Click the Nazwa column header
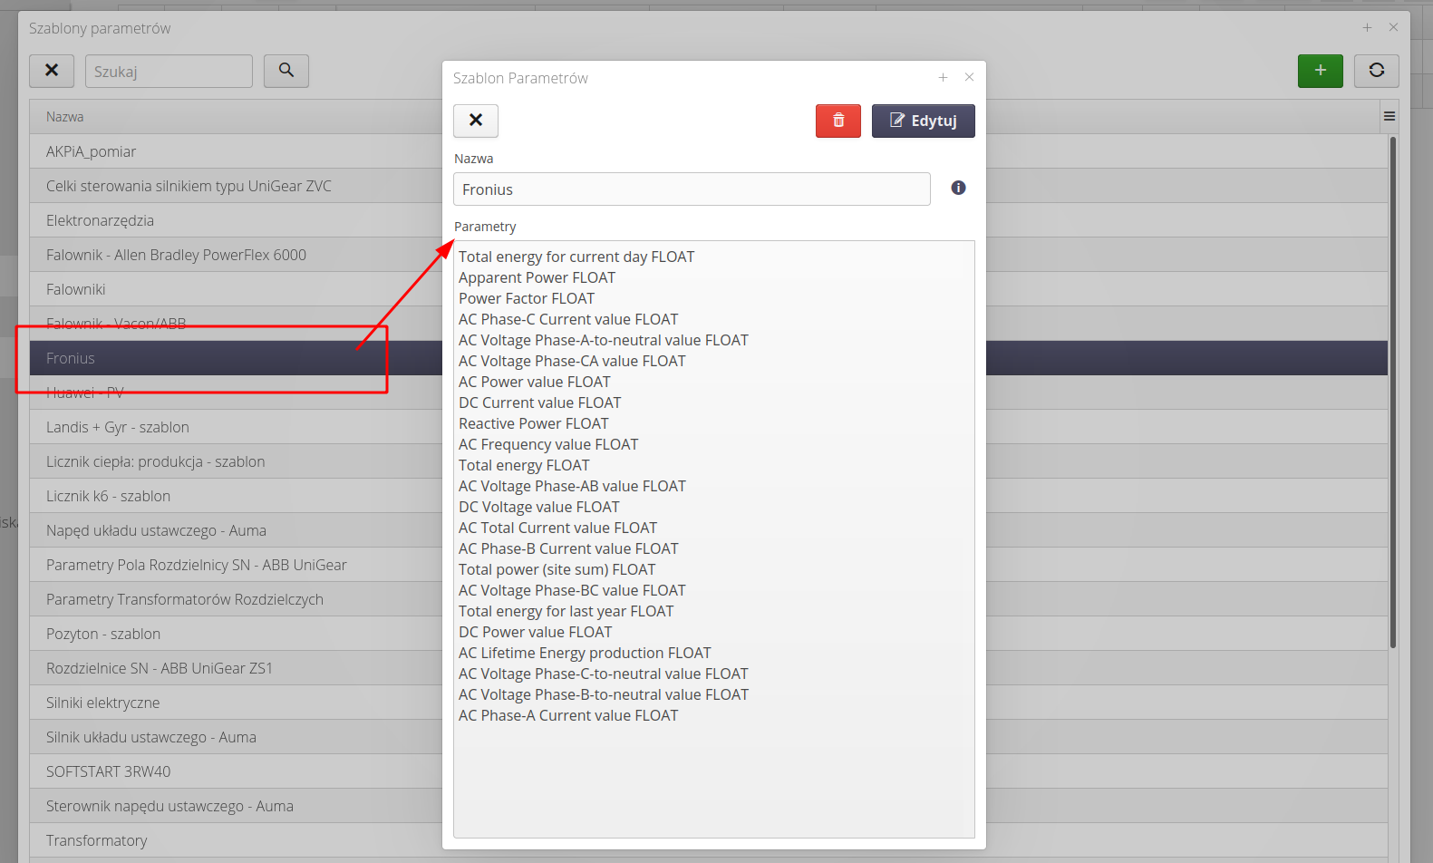This screenshot has height=863, width=1433. [x=236, y=117]
